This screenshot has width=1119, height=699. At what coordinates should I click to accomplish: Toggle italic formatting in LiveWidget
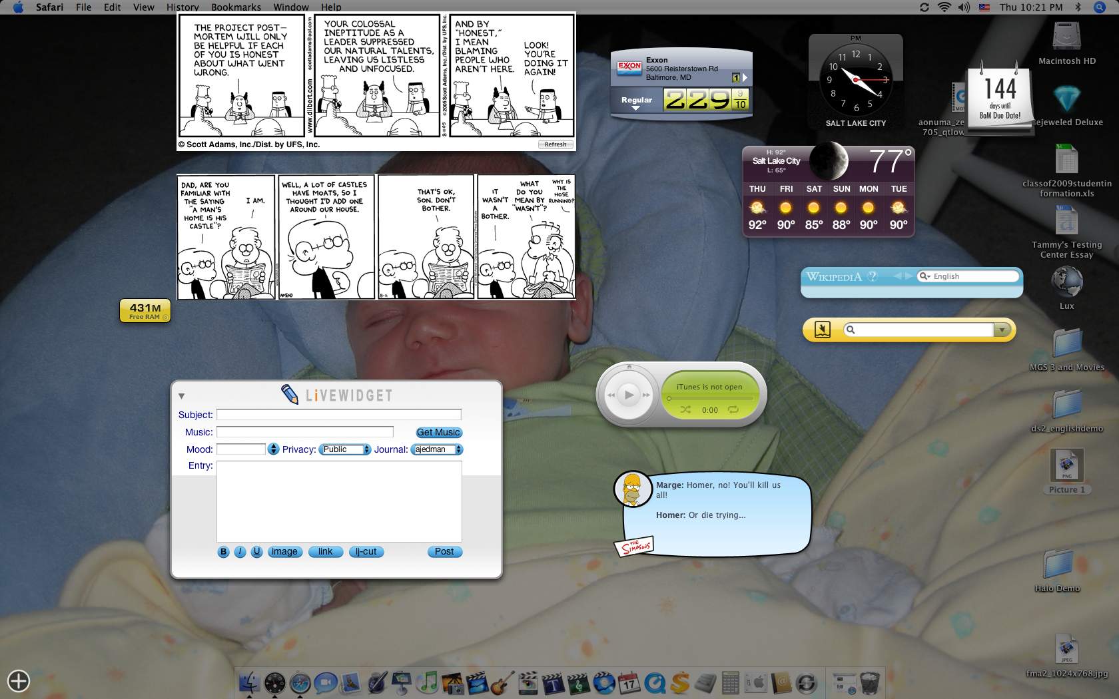click(240, 552)
